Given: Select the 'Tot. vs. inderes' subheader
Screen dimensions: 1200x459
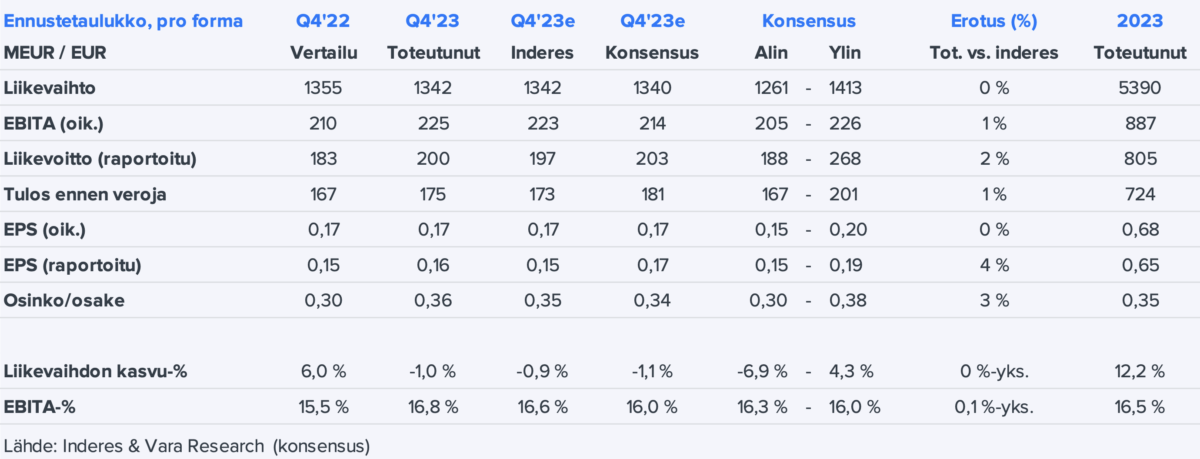Looking at the screenshot, I should (x=993, y=53).
